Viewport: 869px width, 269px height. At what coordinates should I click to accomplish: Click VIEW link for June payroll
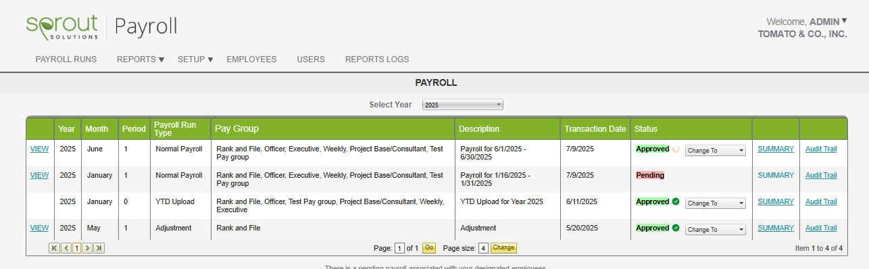point(39,149)
